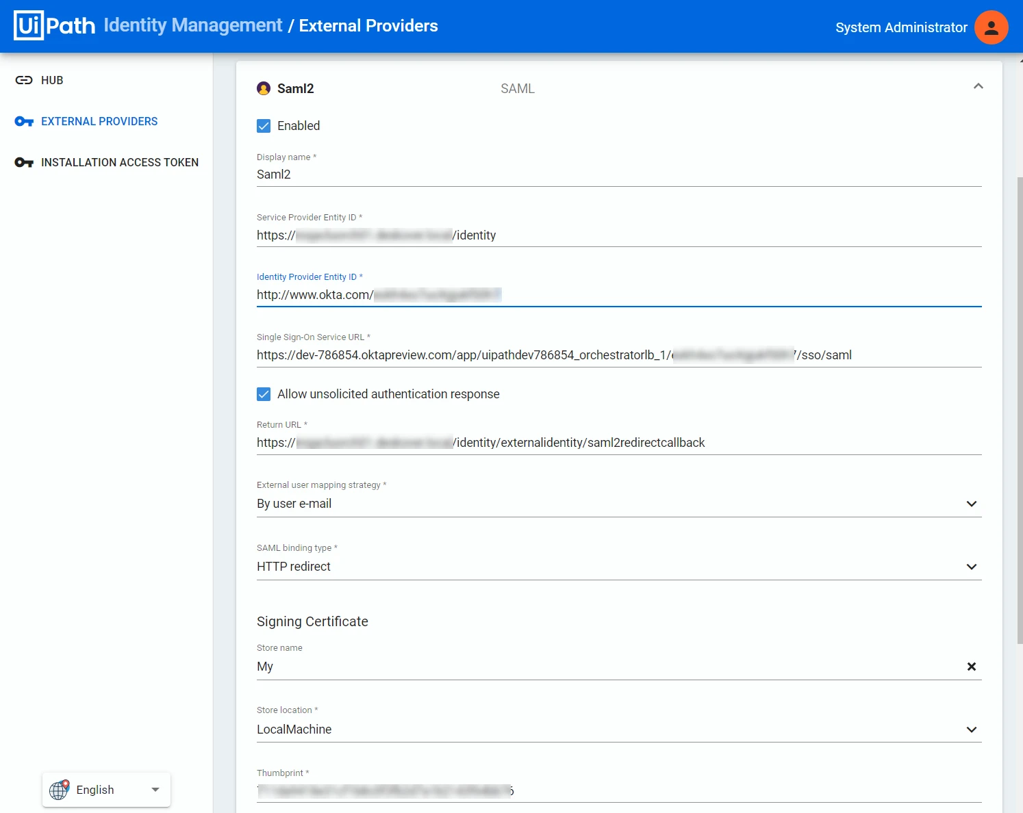The width and height of the screenshot is (1023, 813).
Task: Go to HUB in sidebar
Action: [x=52, y=80]
